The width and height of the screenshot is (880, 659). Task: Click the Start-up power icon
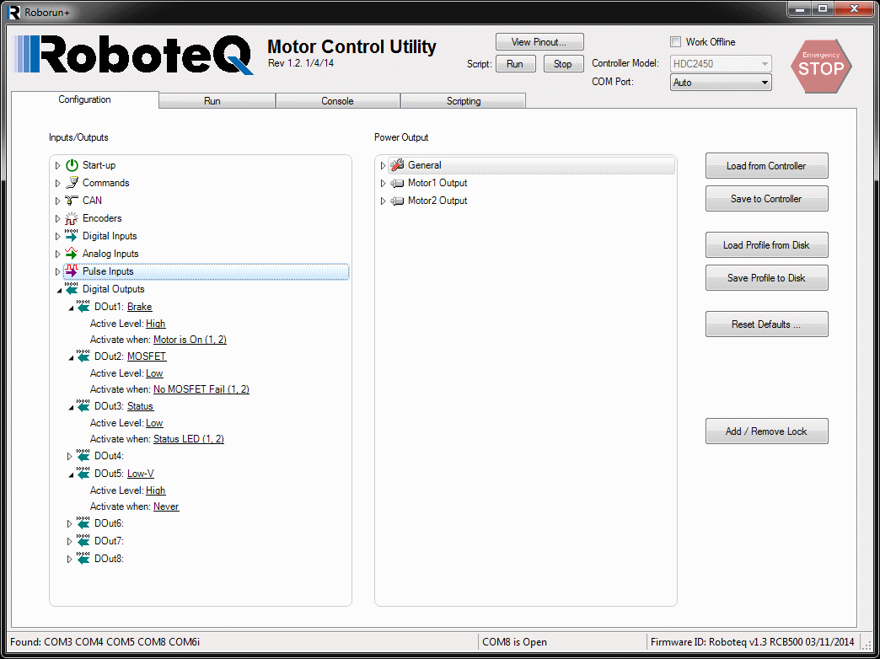(72, 165)
